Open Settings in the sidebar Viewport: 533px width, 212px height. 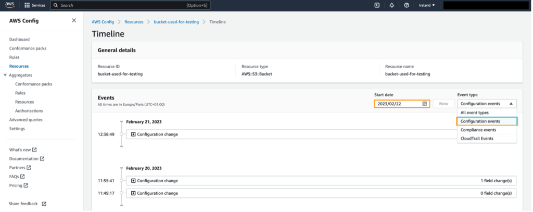tap(17, 129)
